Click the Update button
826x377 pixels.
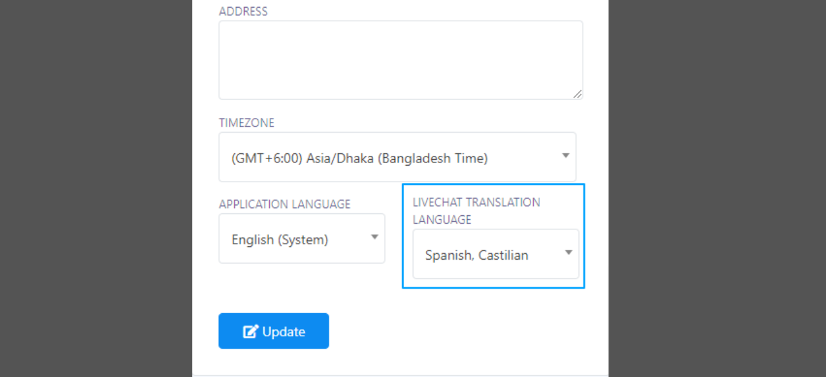(x=274, y=331)
